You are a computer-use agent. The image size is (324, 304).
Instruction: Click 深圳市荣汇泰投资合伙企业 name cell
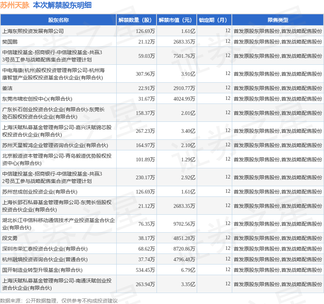click(x=45, y=249)
